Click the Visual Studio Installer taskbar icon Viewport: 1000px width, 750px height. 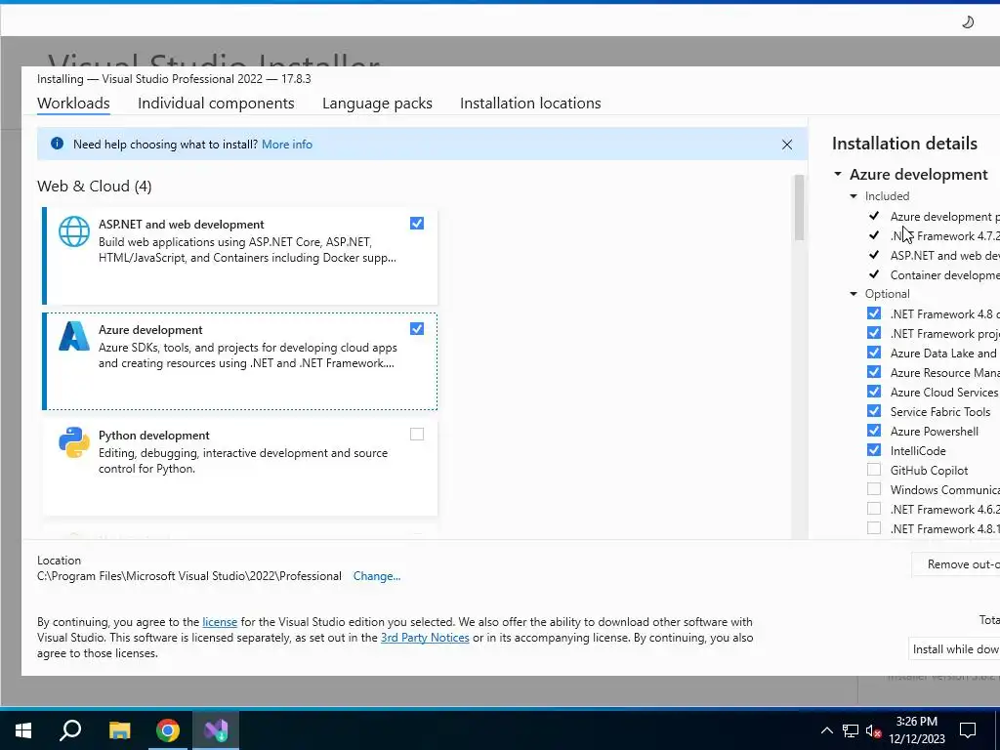pos(216,730)
